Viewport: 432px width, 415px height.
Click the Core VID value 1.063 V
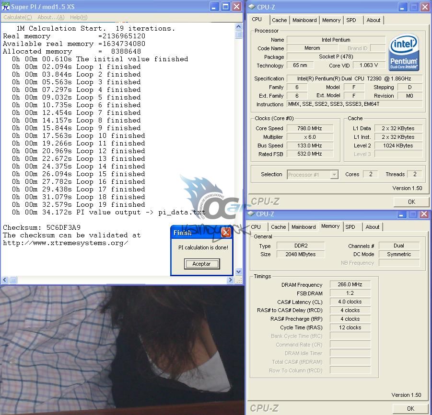(369, 65)
